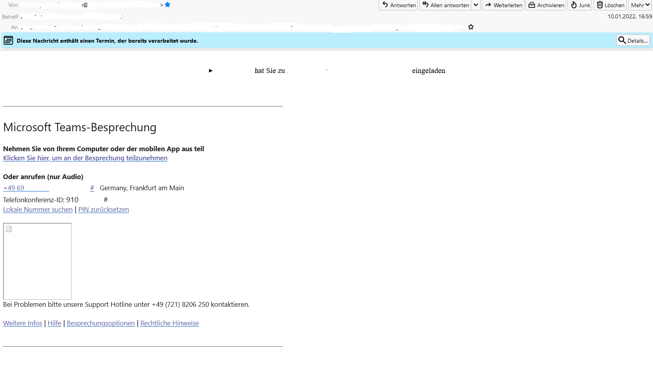The width and height of the screenshot is (653, 369).
Task: Click the Microsoft Teams-Besprechung heading
Action: coord(80,127)
